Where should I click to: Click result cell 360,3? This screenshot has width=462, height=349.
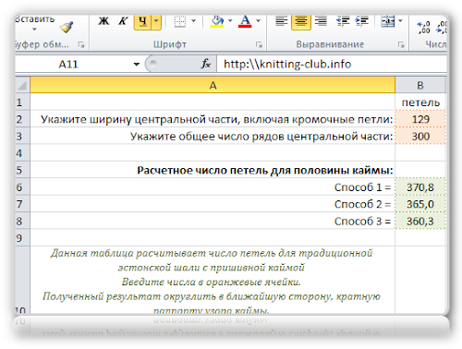(420, 221)
